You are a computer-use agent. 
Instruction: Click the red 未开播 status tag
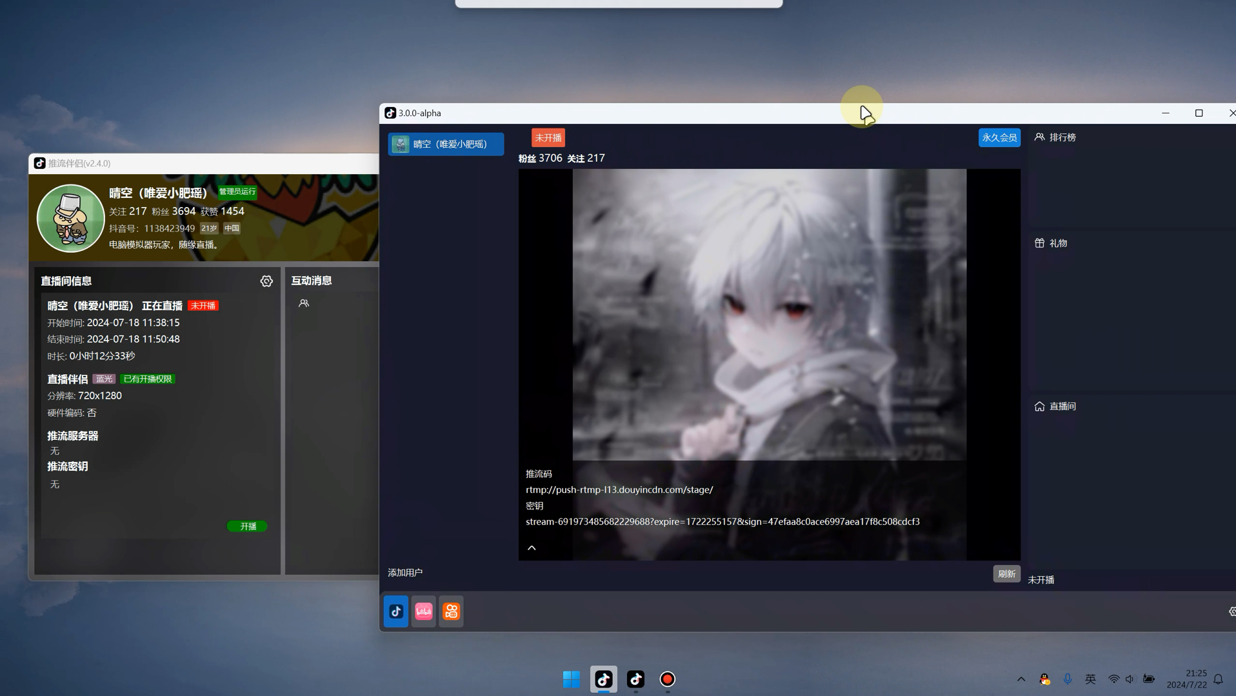tap(548, 137)
